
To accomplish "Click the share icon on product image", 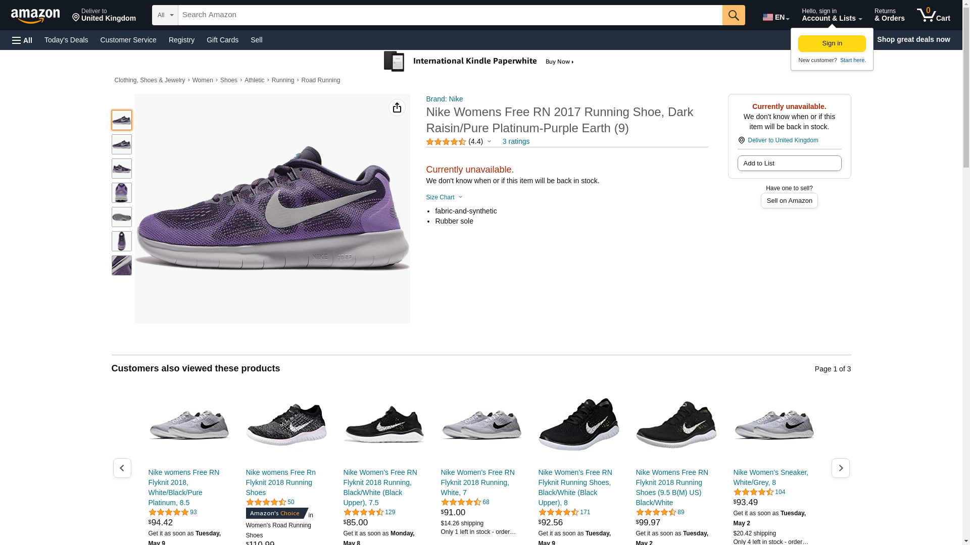I will click(x=397, y=107).
